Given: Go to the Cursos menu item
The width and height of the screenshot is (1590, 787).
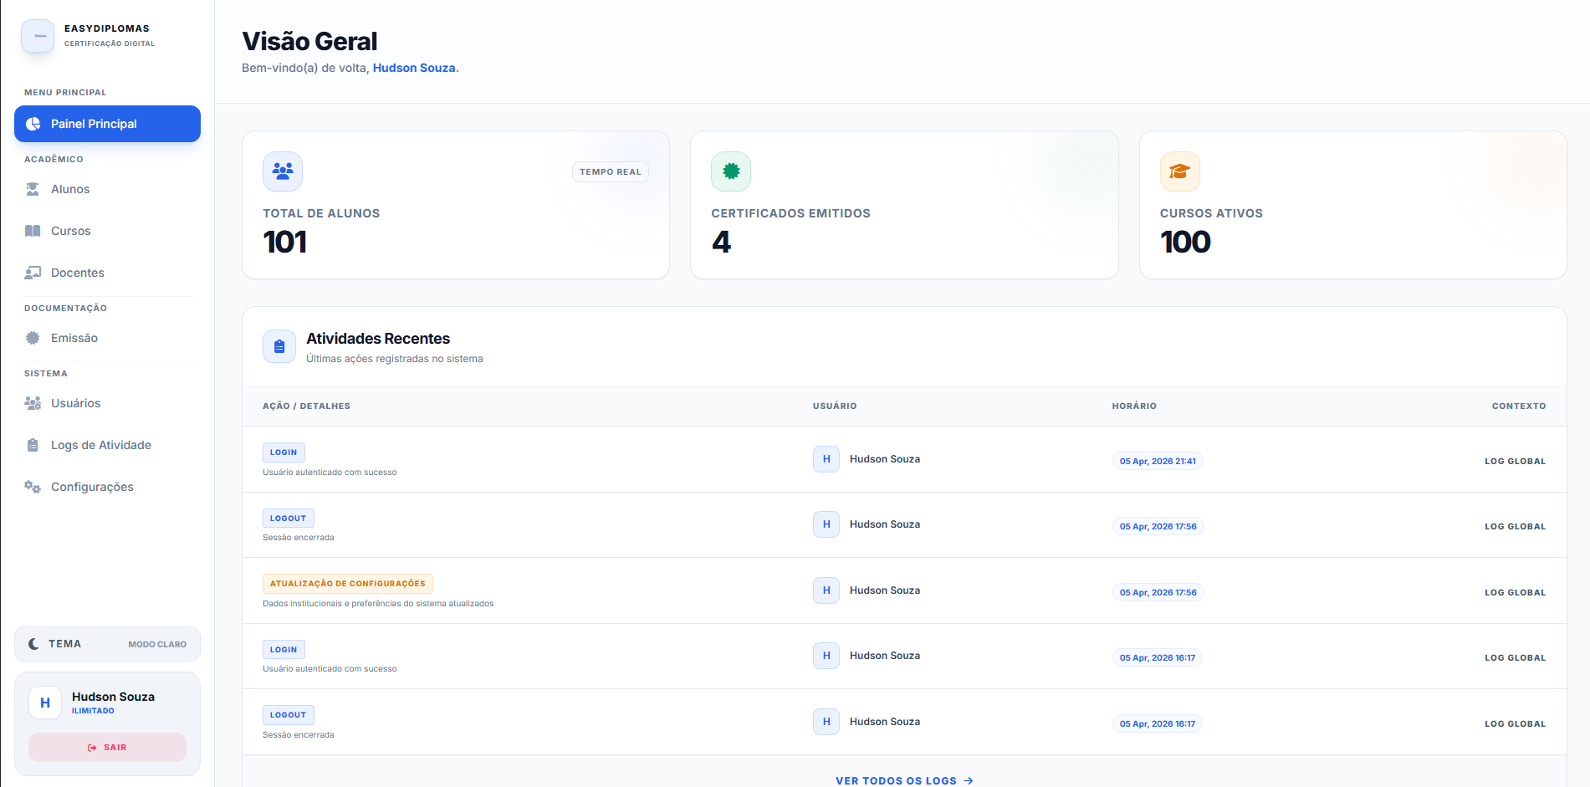Looking at the screenshot, I should 107,231.
